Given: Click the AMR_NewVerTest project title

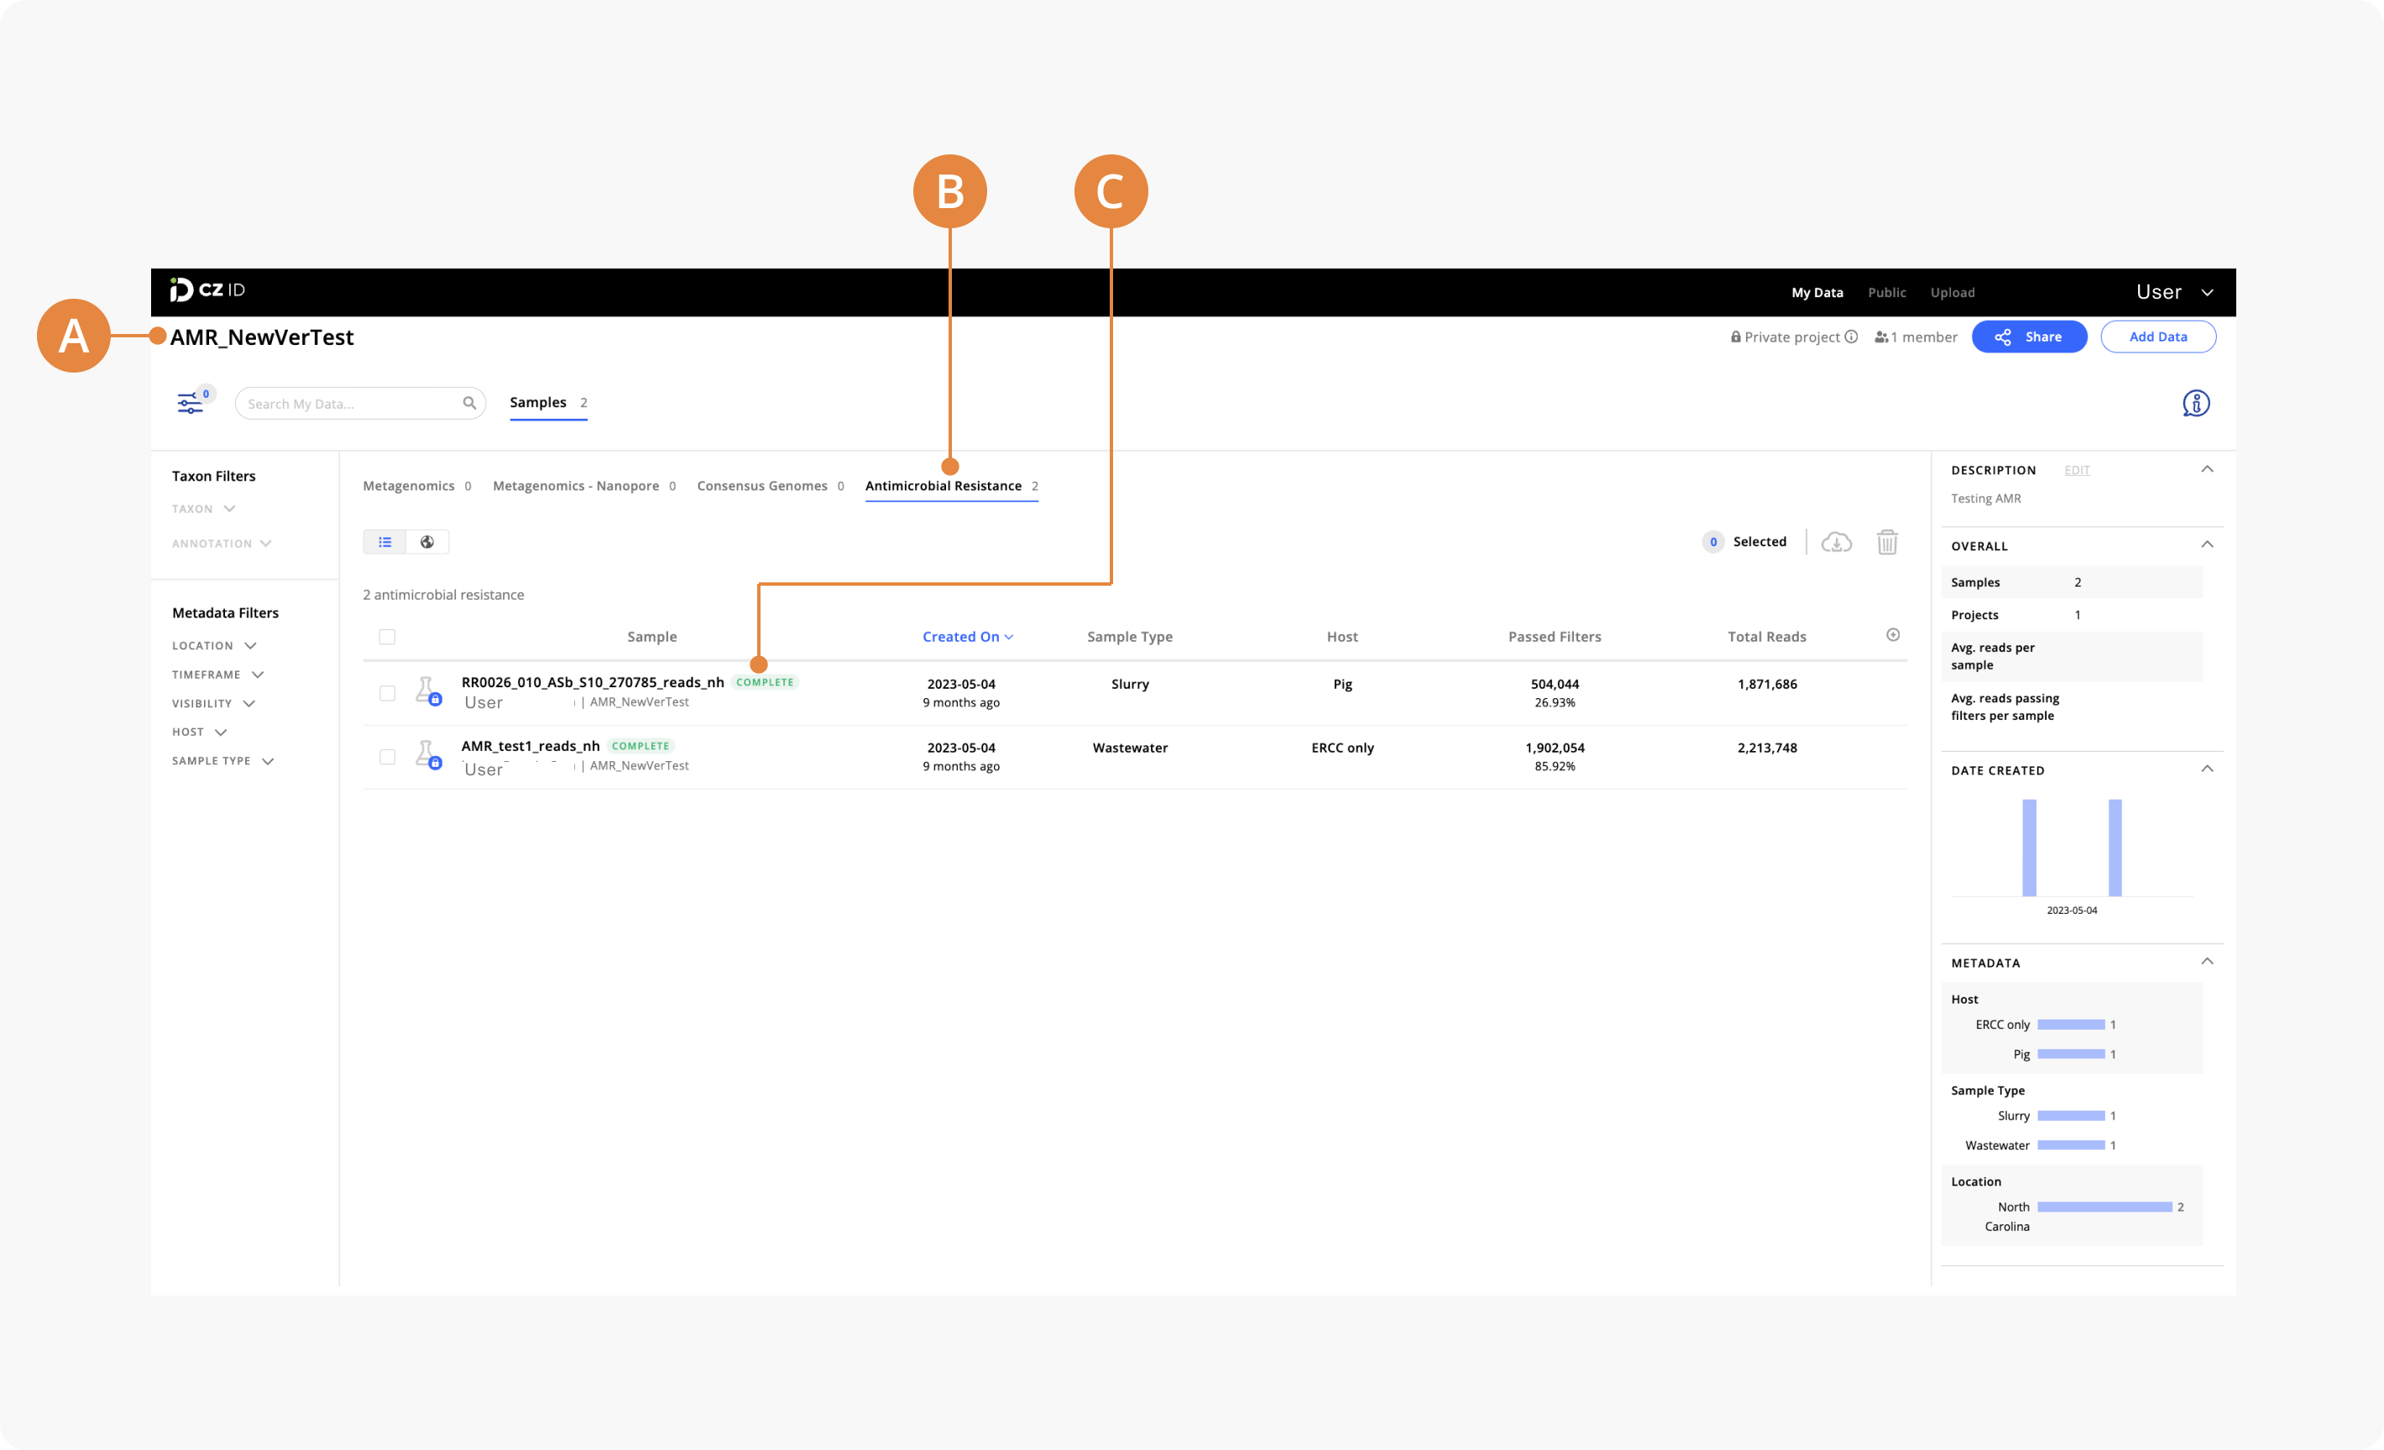Looking at the screenshot, I should click(x=262, y=336).
